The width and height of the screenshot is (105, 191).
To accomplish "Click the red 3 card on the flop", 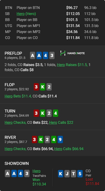I will [36, 87].
